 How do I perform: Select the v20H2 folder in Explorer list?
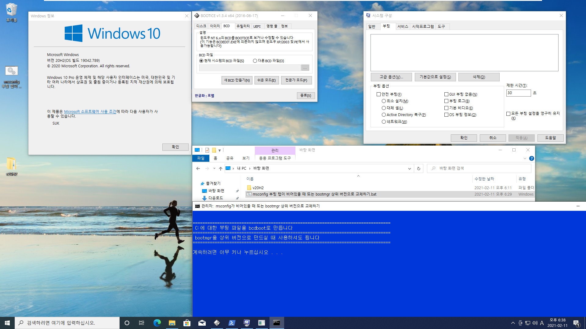click(x=390, y=188)
